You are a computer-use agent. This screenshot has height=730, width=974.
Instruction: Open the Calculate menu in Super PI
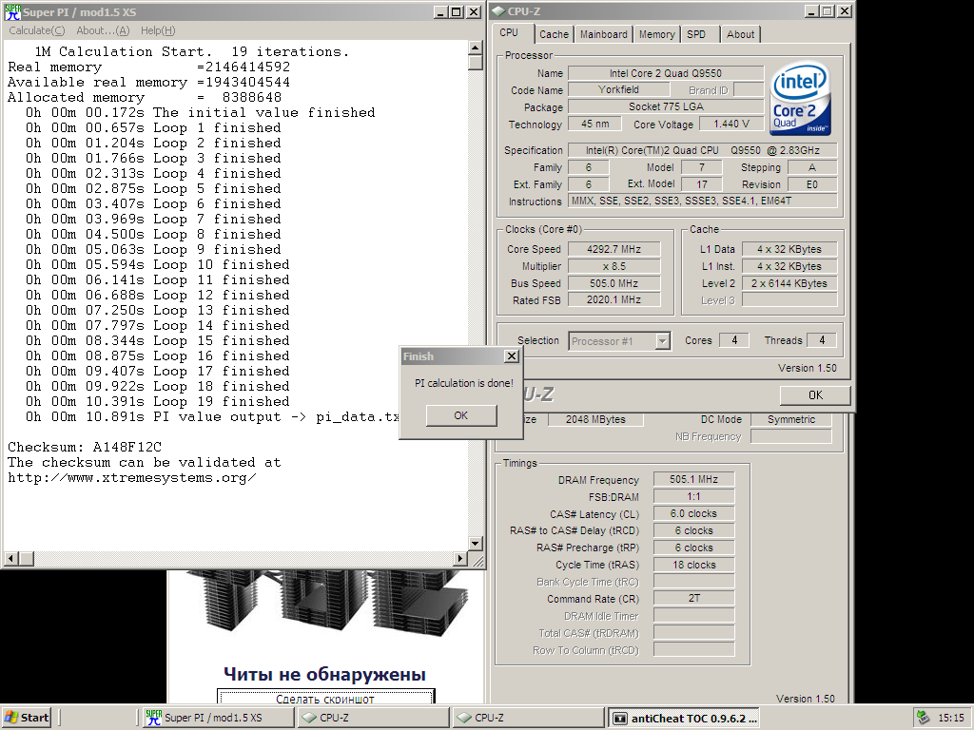[x=37, y=30]
